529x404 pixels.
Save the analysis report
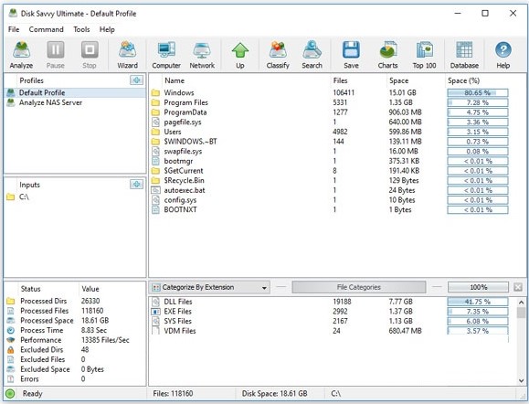(x=351, y=55)
